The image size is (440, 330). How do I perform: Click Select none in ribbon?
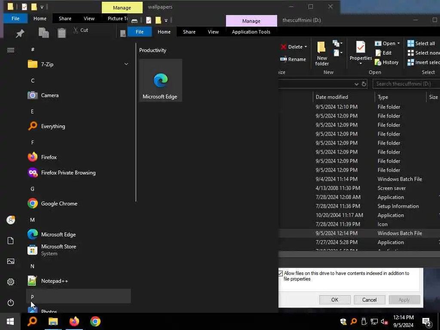(x=424, y=53)
